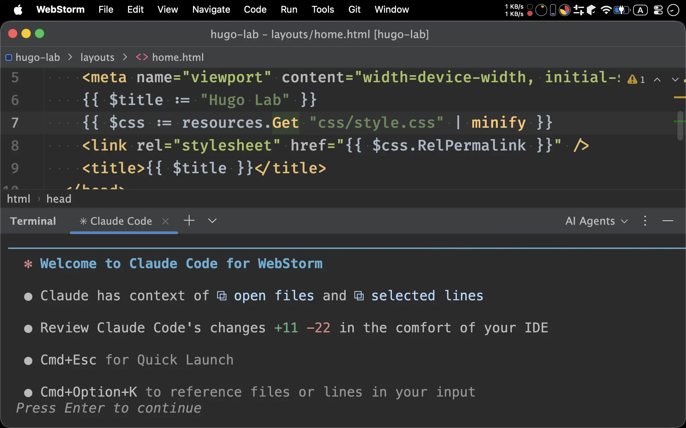Click '$css.RelPermalink' on line 8
686x428 pixels.
[x=449, y=145]
